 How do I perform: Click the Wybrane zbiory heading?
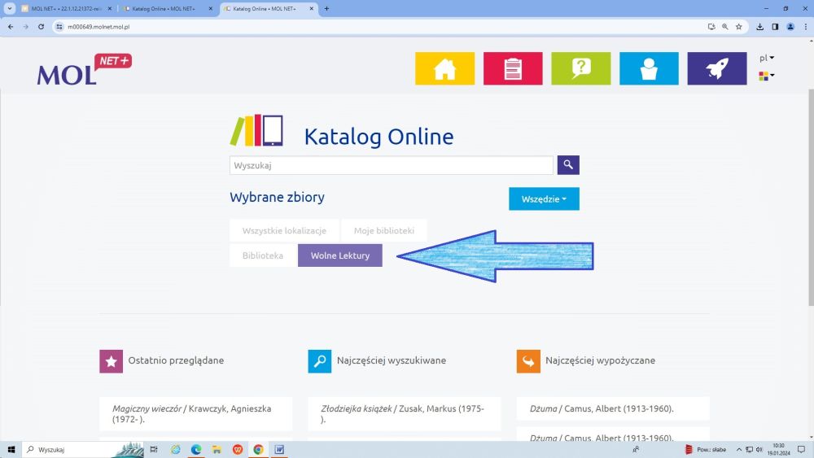[278, 197]
